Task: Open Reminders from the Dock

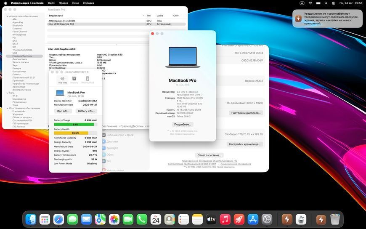Action: pos(183,219)
